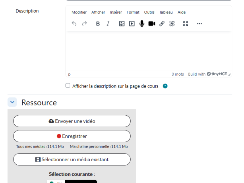Open the help icon beside the description checkbox

click(165, 86)
